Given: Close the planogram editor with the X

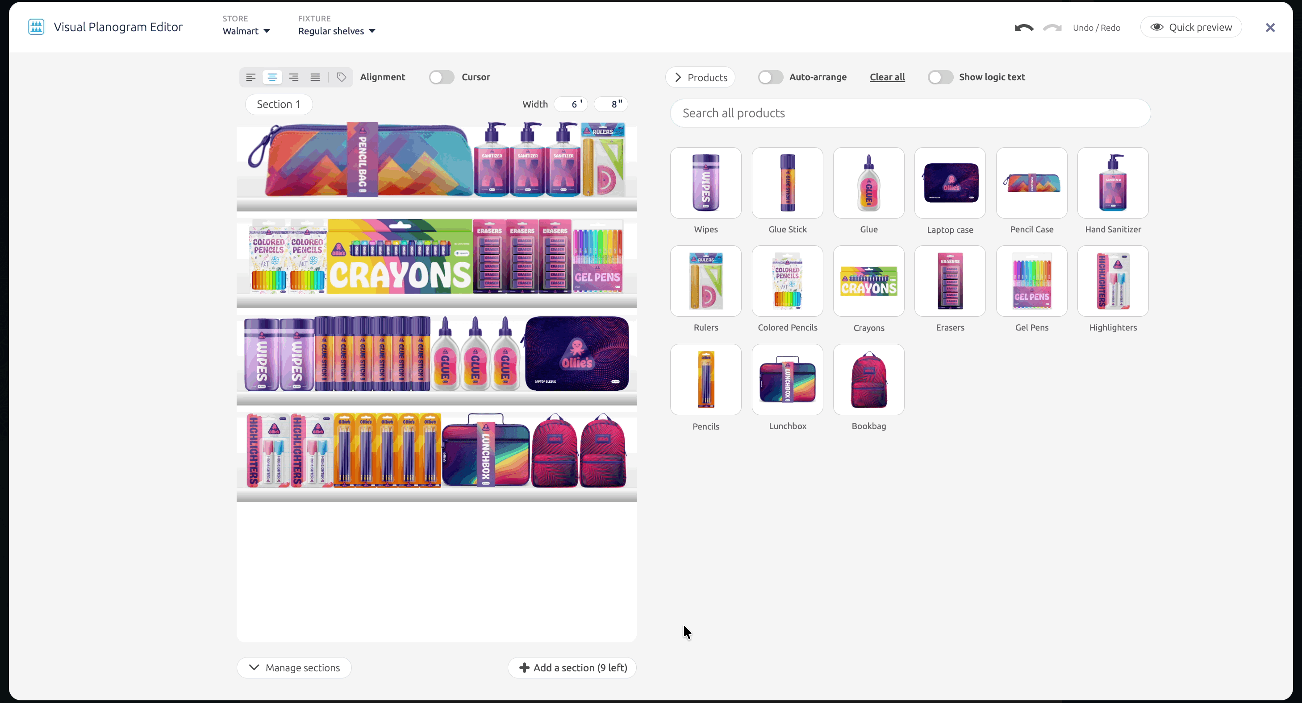Looking at the screenshot, I should (1270, 28).
